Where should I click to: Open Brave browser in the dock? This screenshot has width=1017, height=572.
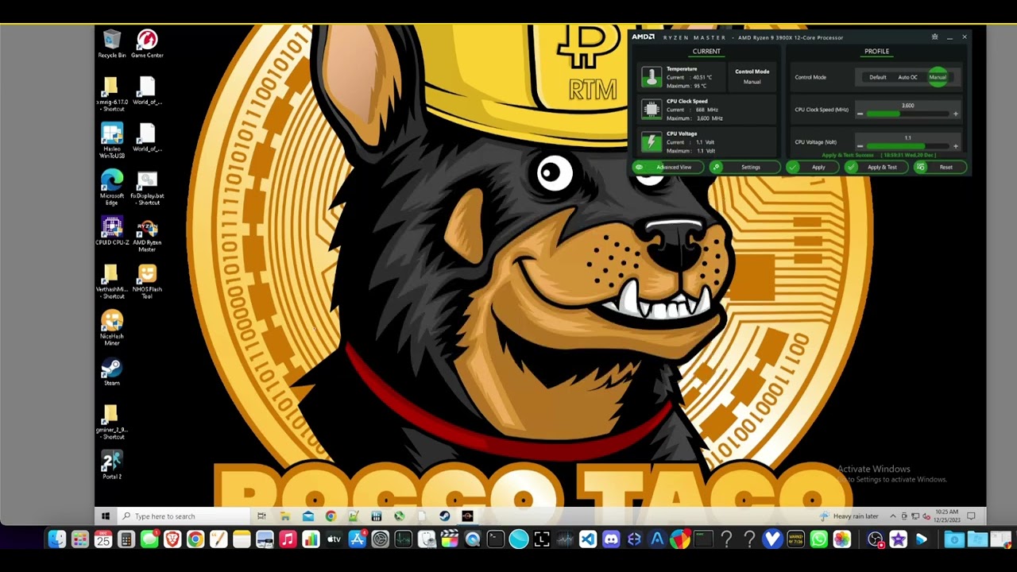pos(172,539)
